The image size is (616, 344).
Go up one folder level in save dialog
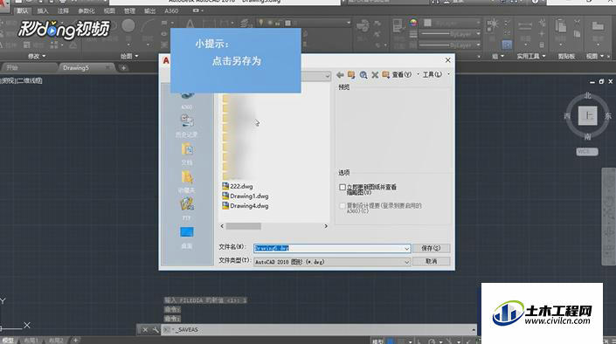click(x=351, y=75)
